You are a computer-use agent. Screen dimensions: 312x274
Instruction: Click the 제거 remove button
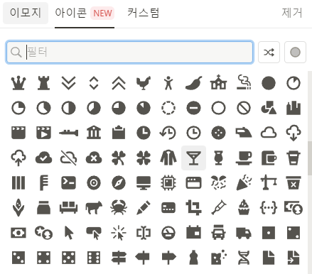click(292, 13)
